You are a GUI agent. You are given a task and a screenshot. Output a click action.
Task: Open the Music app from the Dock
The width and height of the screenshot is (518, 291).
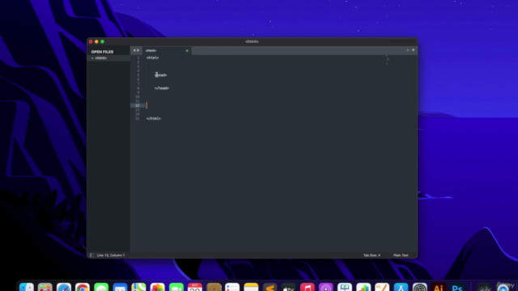(x=308, y=288)
